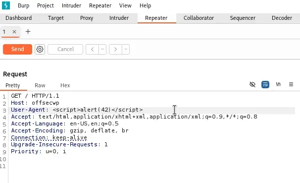The width and height of the screenshot is (300, 183).
Task: Switch to the Decoder tab
Action: (282, 18)
